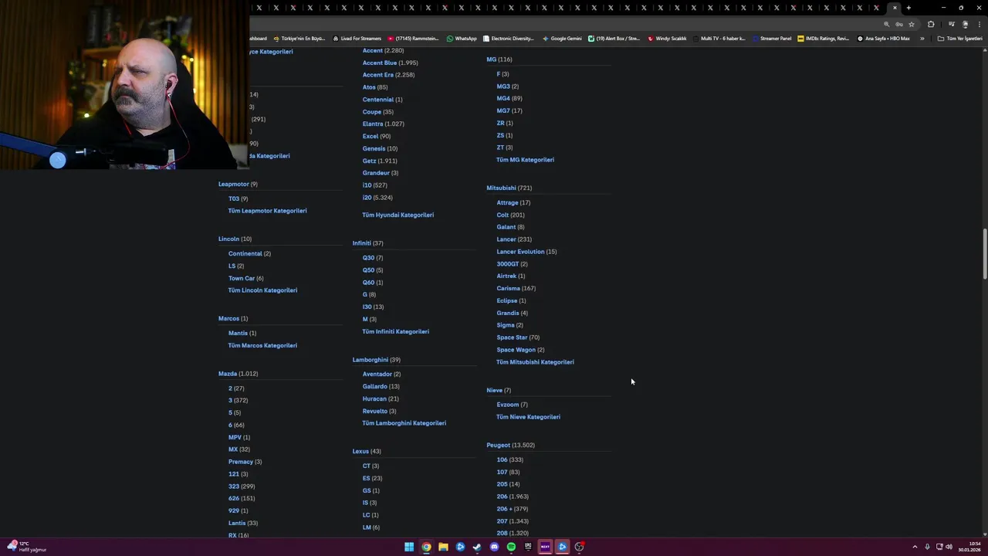Screen dimensions: 988x556
Task: Open the Marcos Mantis listings
Action: [238, 334]
